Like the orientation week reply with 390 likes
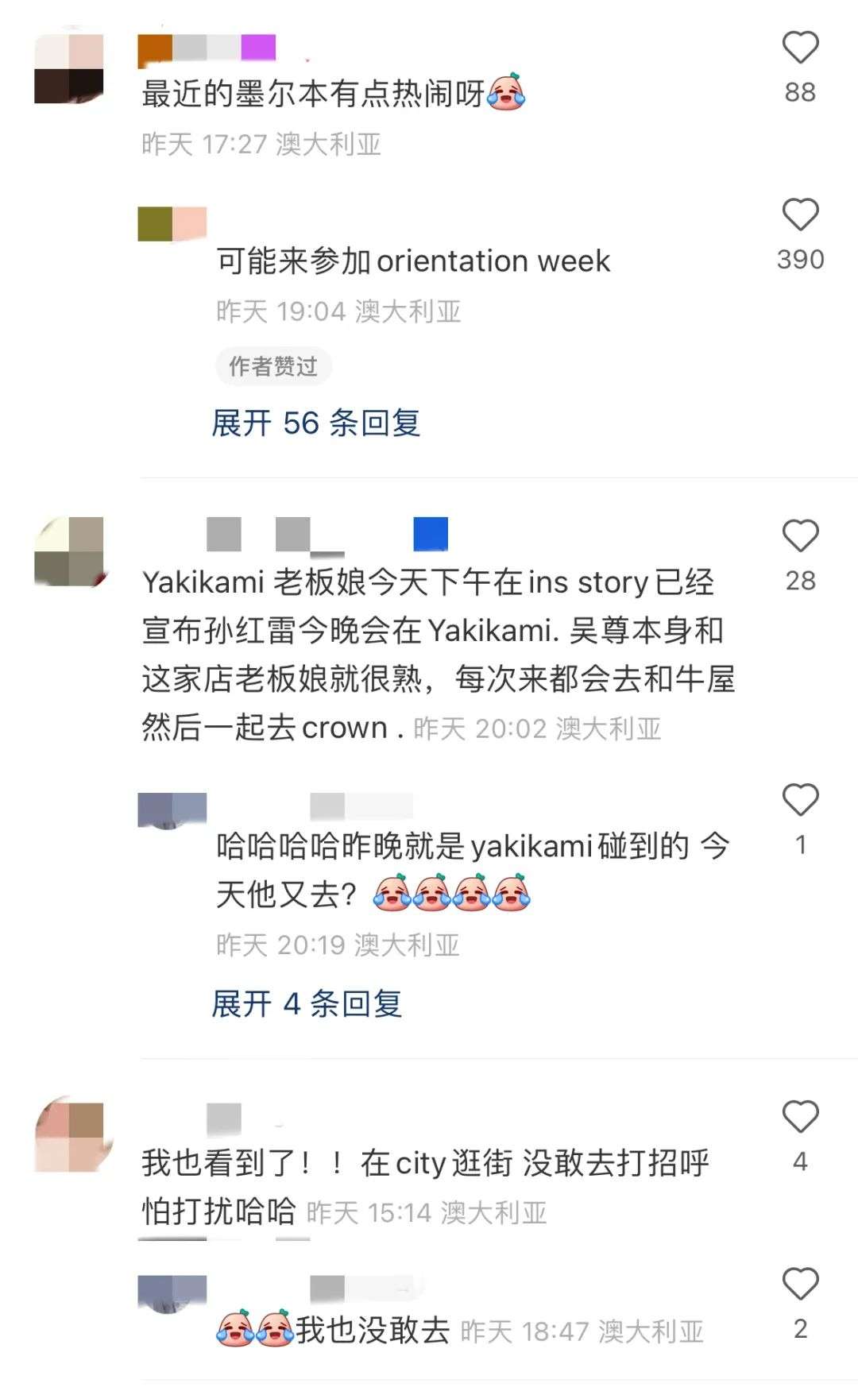Screen dimensions: 858x1395 [800, 215]
